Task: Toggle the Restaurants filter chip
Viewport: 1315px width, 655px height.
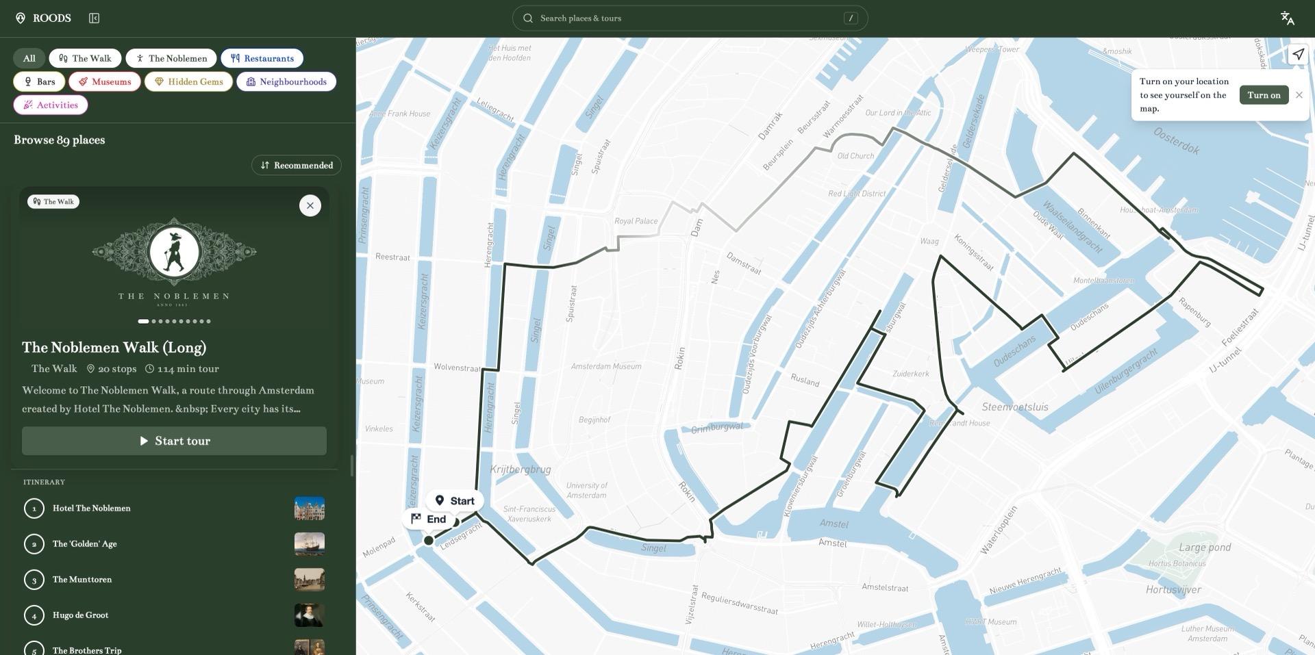Action: [262, 58]
